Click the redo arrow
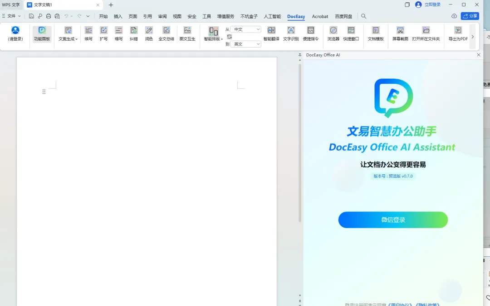Viewport: 490px width, 306px height. pyautogui.click(x=79, y=16)
